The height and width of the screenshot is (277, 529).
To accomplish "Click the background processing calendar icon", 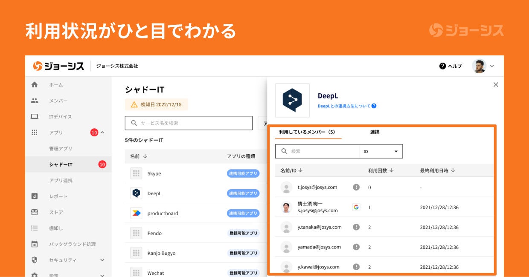I will tap(35, 244).
